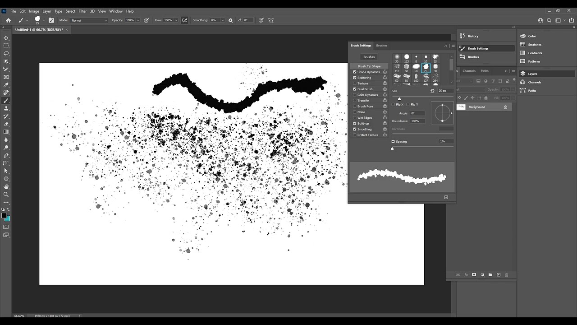The image size is (577, 325).
Task: Adjust the brush Size slider handle
Action: click(x=399, y=99)
